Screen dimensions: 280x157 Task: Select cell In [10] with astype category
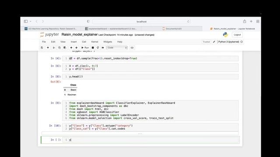click(150, 127)
